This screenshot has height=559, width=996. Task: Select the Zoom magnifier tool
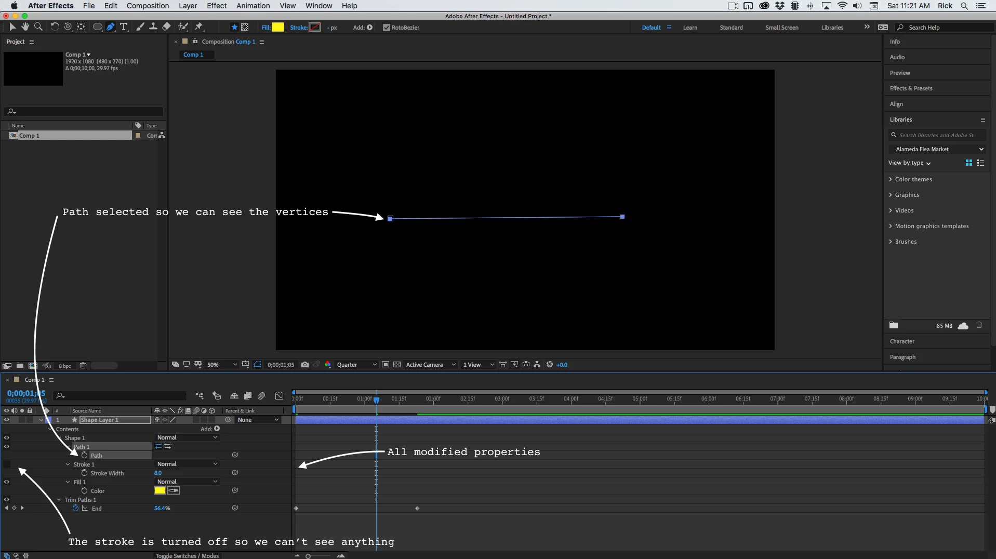[x=38, y=27]
